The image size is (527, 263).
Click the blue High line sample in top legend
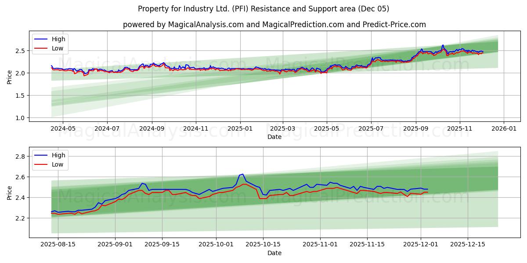42,39
